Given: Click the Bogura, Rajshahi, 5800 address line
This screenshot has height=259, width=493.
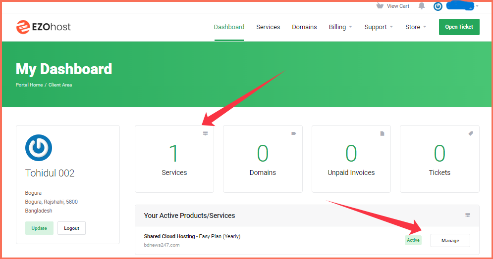Looking at the screenshot, I should click(x=51, y=202).
